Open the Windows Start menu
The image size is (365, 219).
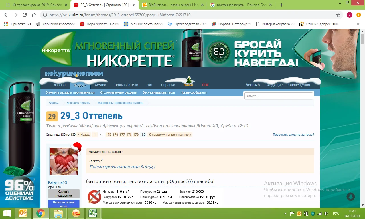pyautogui.click(x=7, y=213)
